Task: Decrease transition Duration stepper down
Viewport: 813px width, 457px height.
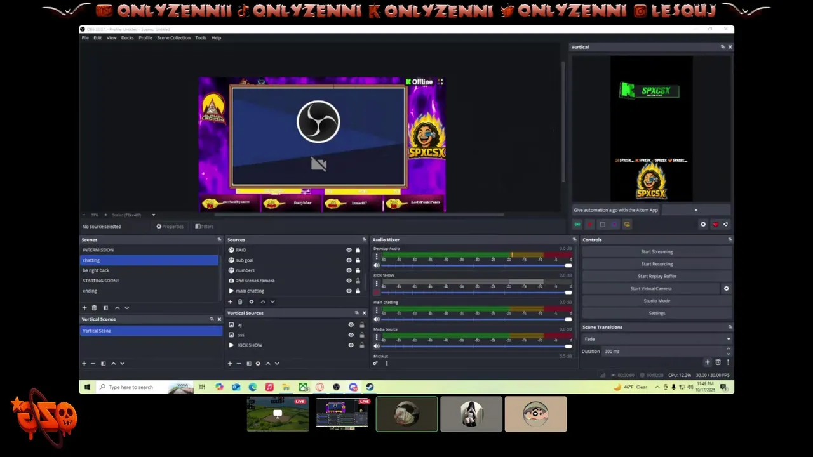Action: (x=728, y=354)
